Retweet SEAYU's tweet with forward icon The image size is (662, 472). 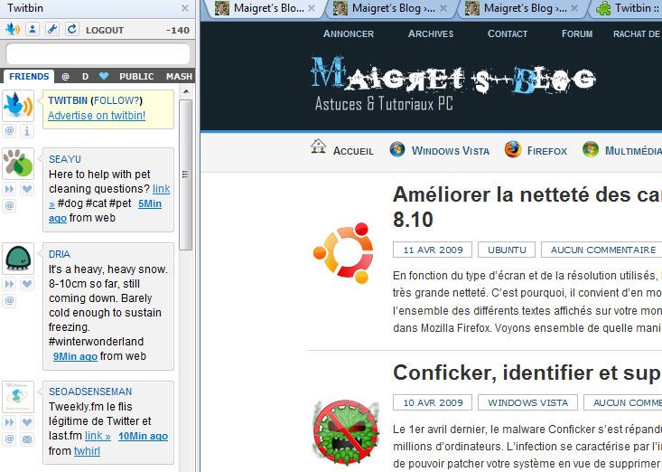[9, 189]
